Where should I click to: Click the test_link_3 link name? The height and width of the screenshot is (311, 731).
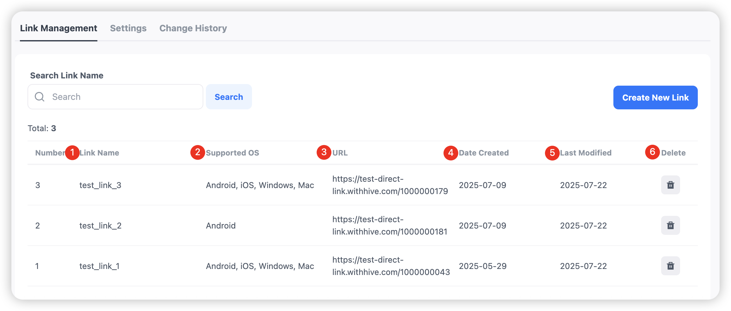(100, 185)
